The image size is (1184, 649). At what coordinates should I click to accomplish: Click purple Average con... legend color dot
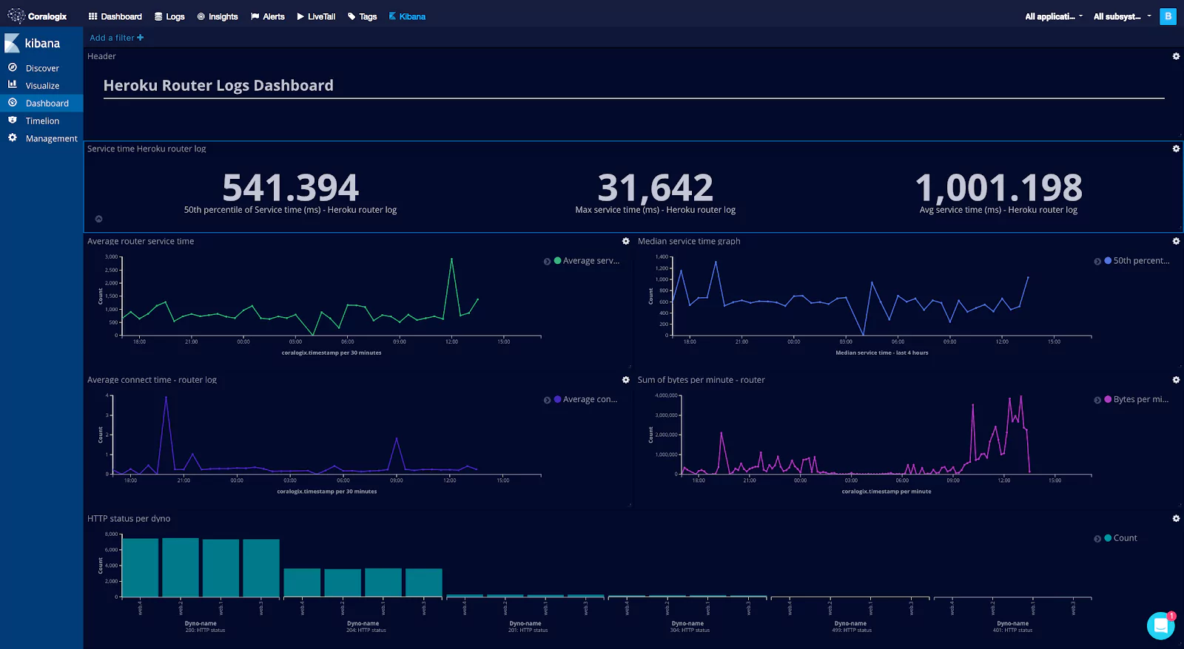point(557,399)
